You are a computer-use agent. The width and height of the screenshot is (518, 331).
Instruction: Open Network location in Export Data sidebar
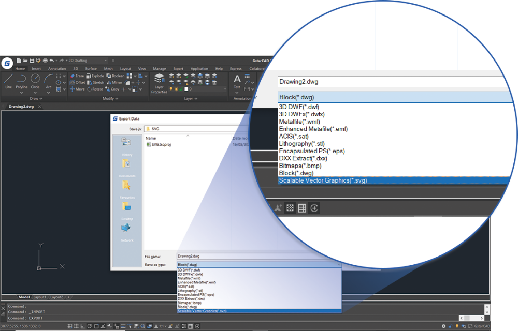[x=127, y=232]
